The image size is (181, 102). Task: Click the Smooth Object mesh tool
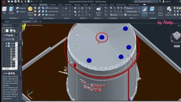coord(30,11)
